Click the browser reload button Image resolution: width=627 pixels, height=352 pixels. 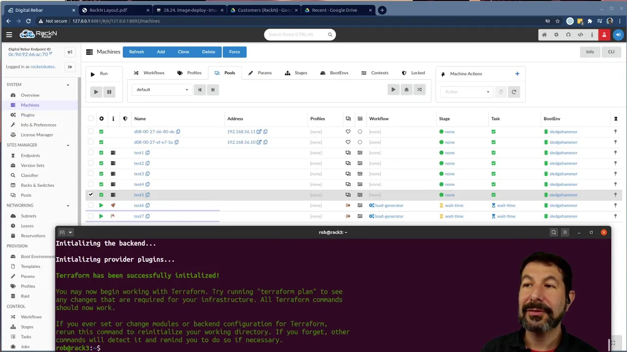[28, 21]
